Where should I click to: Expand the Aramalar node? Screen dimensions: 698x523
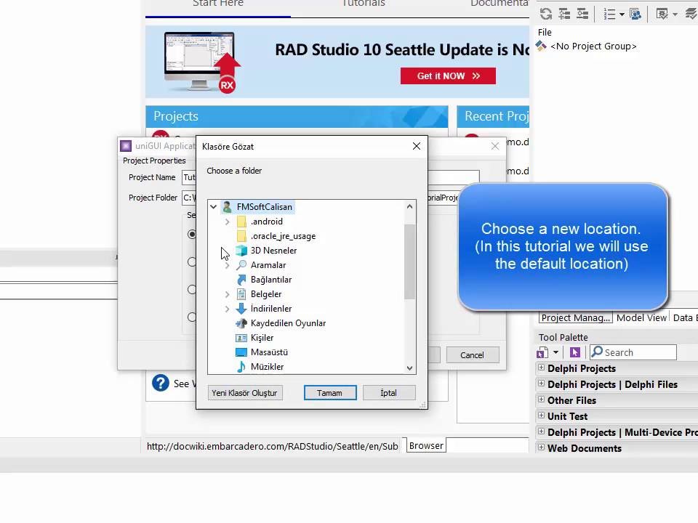click(x=228, y=265)
